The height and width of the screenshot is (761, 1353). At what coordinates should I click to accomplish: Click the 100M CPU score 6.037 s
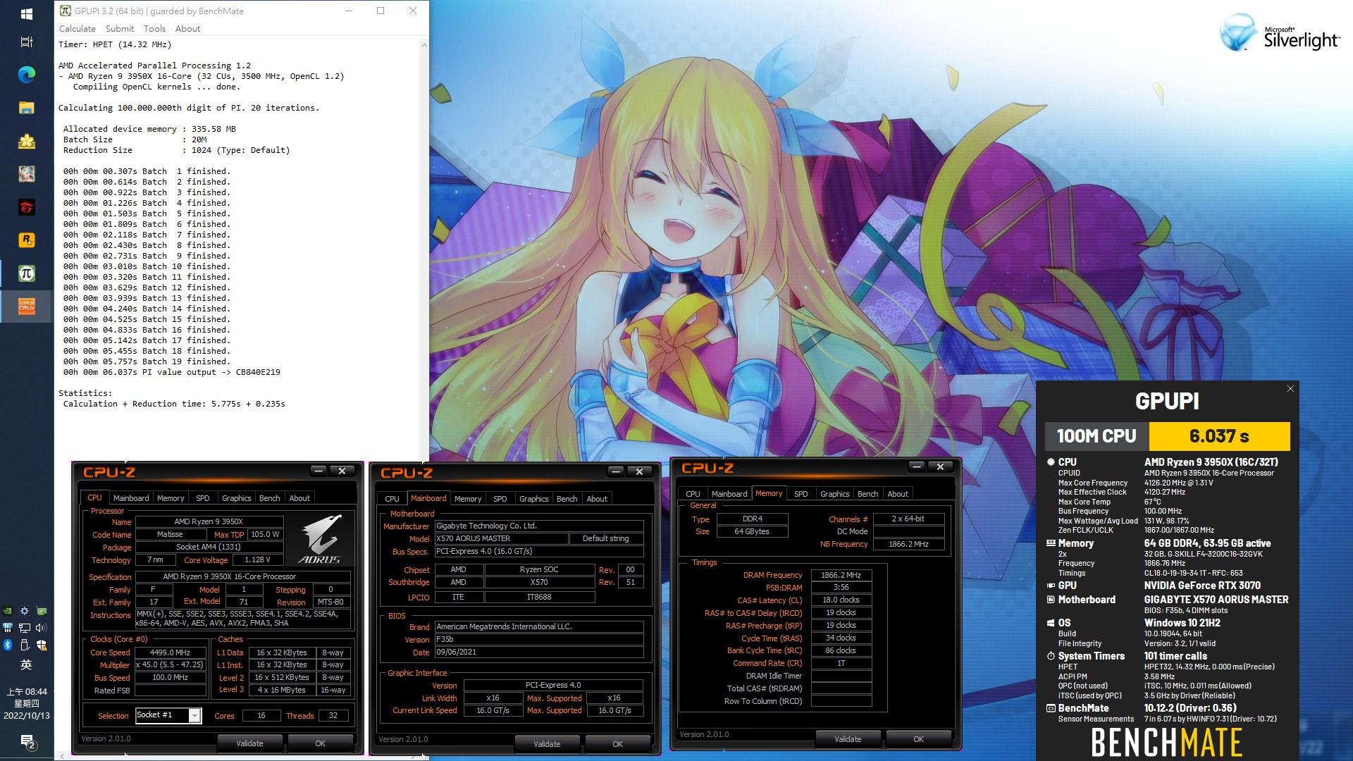click(1219, 436)
